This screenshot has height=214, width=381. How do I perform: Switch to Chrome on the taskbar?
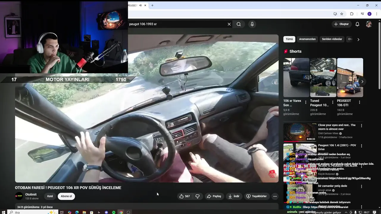tap(121, 212)
